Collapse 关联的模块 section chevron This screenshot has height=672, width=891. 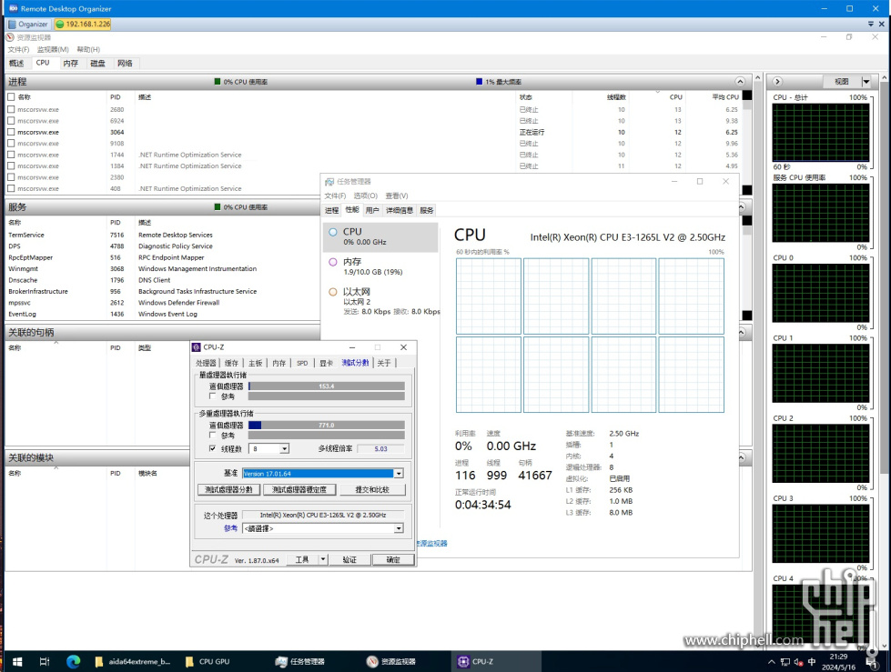point(741,457)
